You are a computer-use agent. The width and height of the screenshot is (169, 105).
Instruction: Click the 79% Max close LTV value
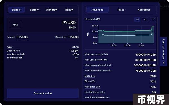point(153,87)
